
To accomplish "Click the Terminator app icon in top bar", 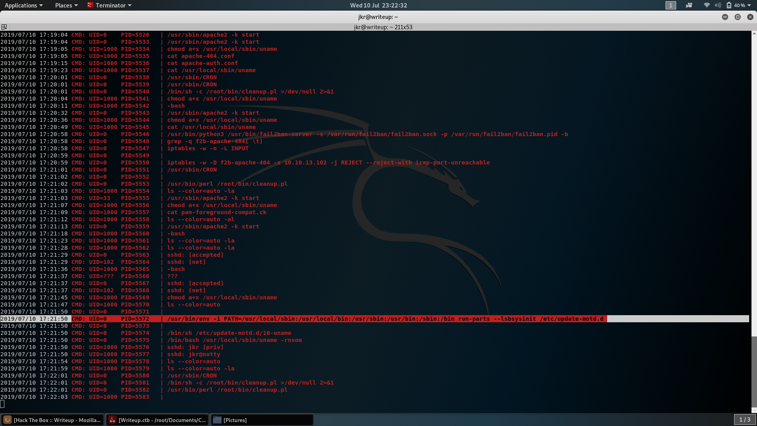I will coord(90,5).
